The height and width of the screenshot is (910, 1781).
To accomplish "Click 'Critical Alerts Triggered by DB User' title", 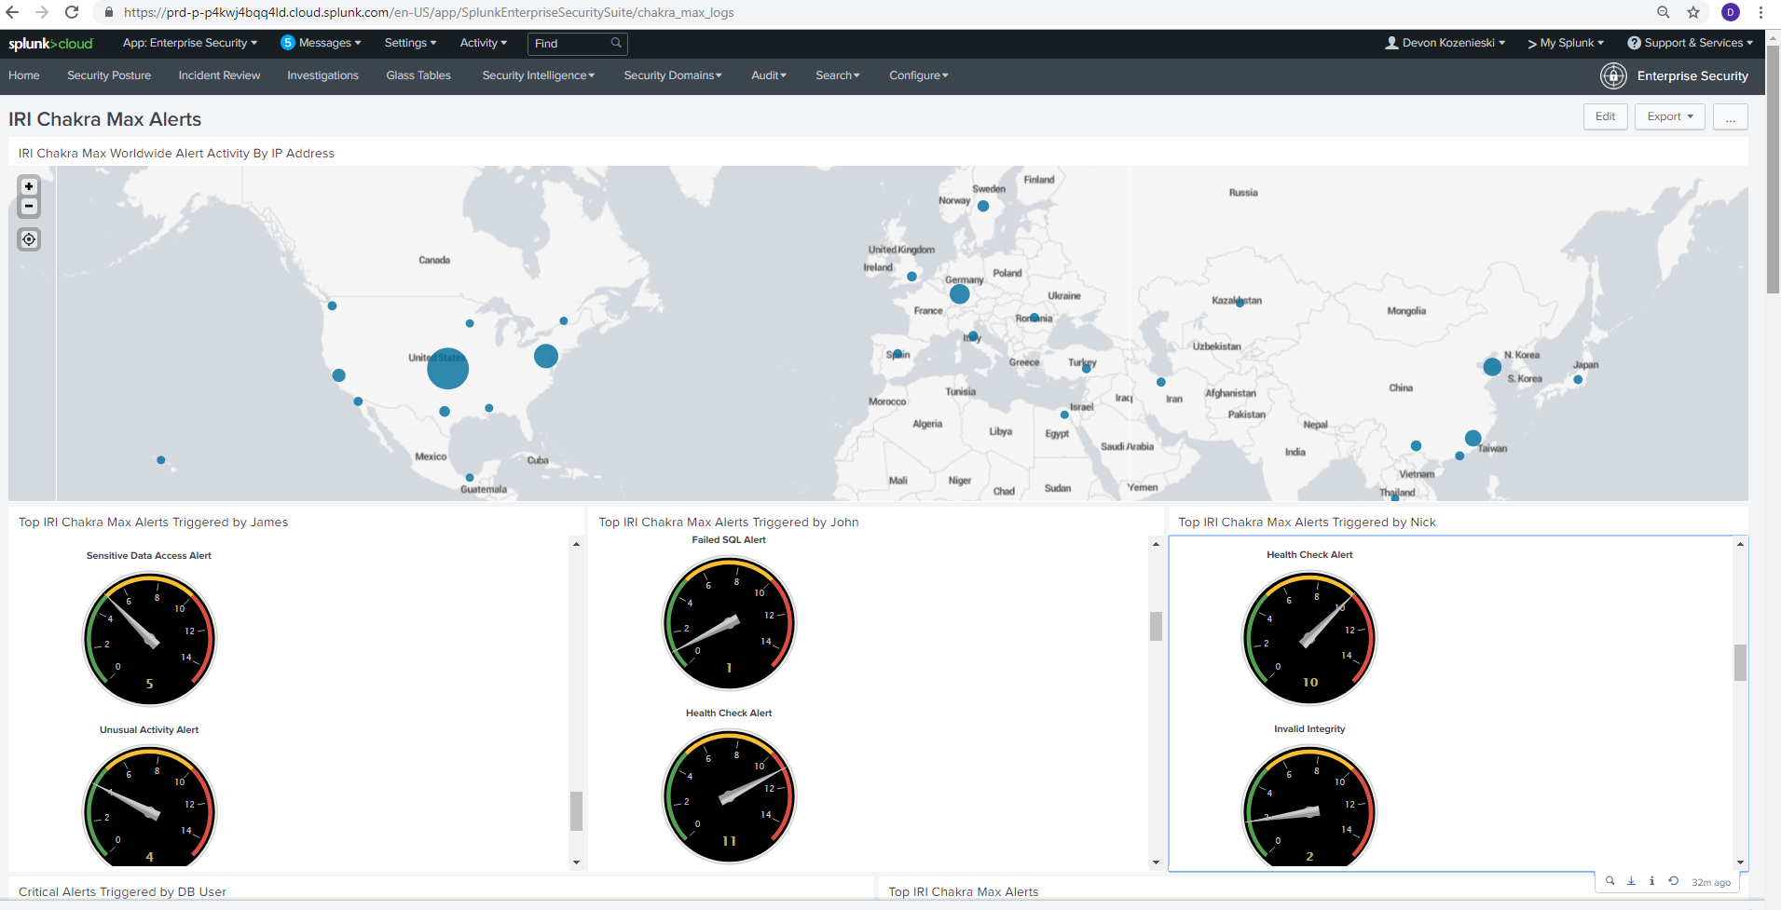I will [122, 891].
